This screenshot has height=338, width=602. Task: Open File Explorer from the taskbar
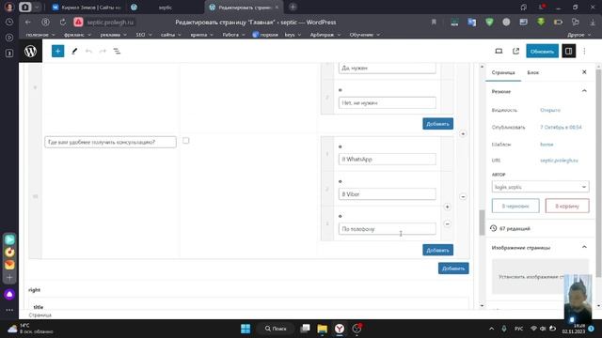point(322,329)
